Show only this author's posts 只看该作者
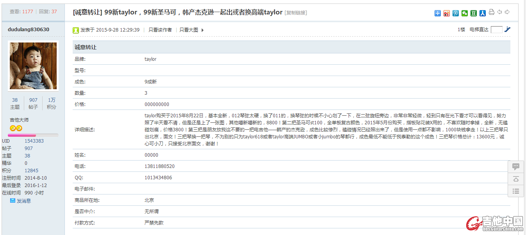 click(160, 30)
